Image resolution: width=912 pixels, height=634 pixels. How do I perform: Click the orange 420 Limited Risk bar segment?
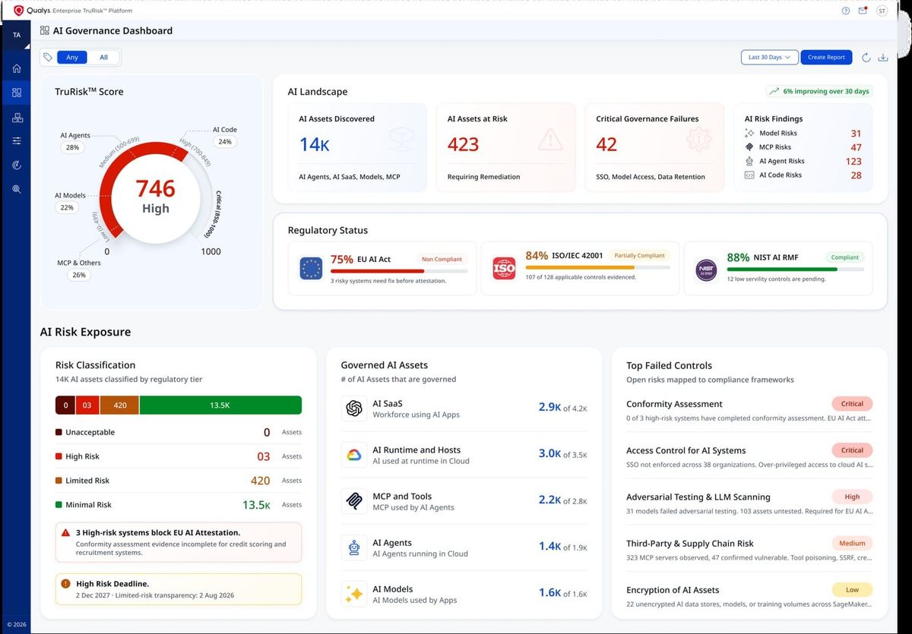[x=119, y=405]
